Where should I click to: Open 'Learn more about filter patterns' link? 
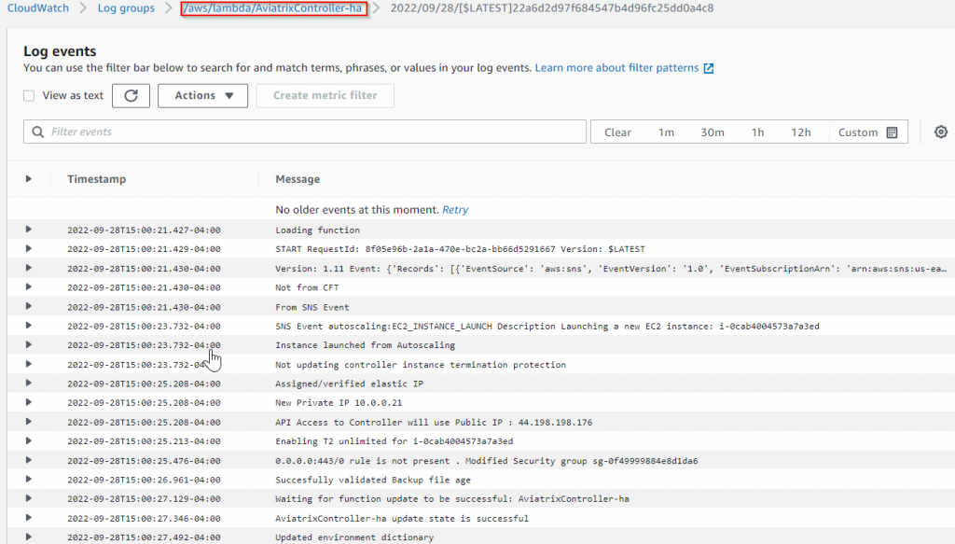pyautogui.click(x=617, y=68)
